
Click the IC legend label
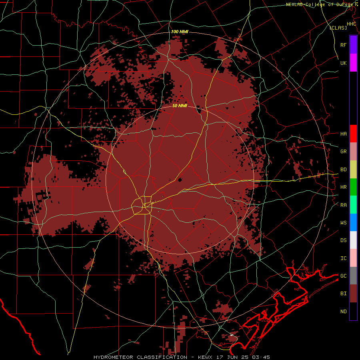click(344, 258)
